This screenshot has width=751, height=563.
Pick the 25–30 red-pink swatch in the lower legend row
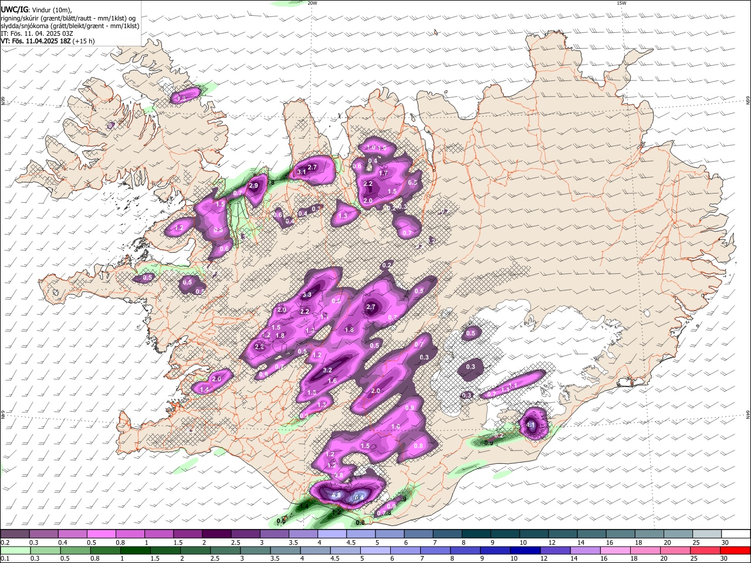(x=704, y=551)
